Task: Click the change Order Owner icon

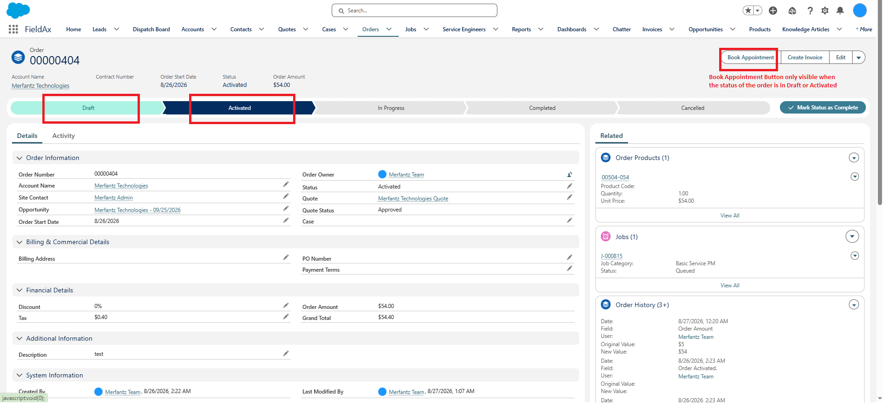Action: pyautogui.click(x=570, y=175)
